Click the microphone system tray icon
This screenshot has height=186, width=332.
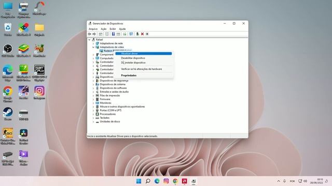click(x=285, y=181)
